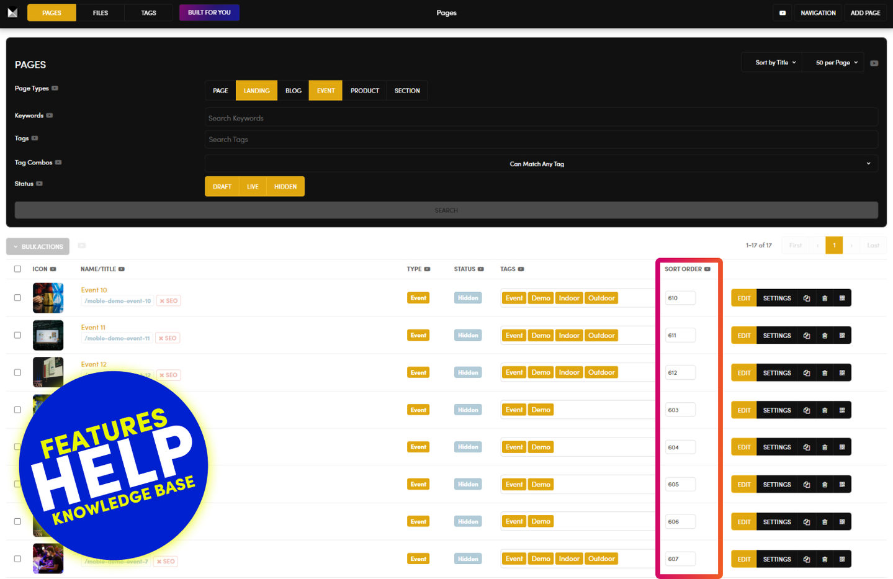Screen dimensions: 893x579
Task: Switch to the Files tab
Action: pos(101,13)
